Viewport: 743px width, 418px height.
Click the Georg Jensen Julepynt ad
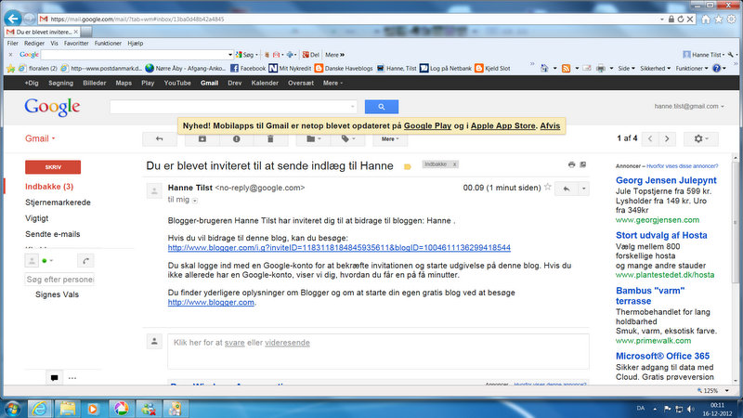point(666,180)
